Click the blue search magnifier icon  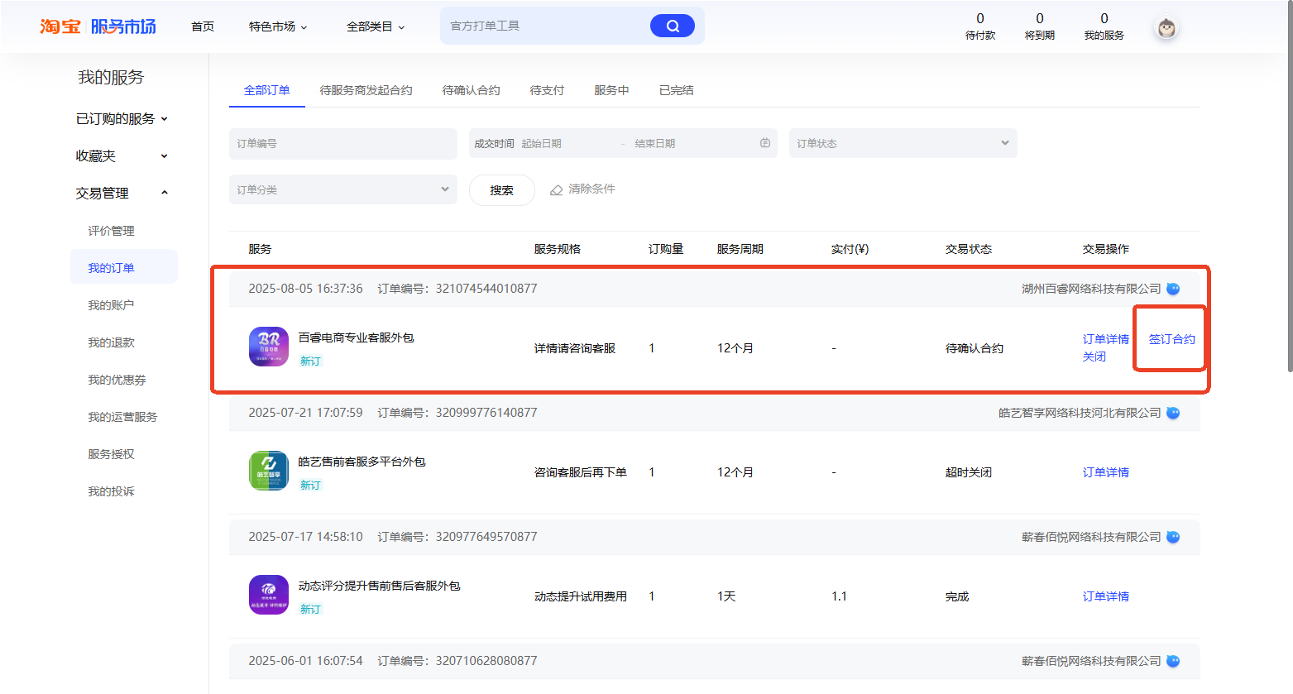coord(673,26)
